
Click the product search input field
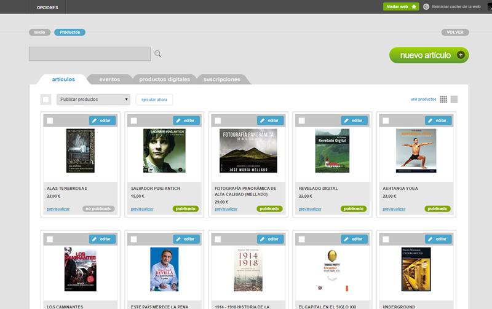point(90,54)
